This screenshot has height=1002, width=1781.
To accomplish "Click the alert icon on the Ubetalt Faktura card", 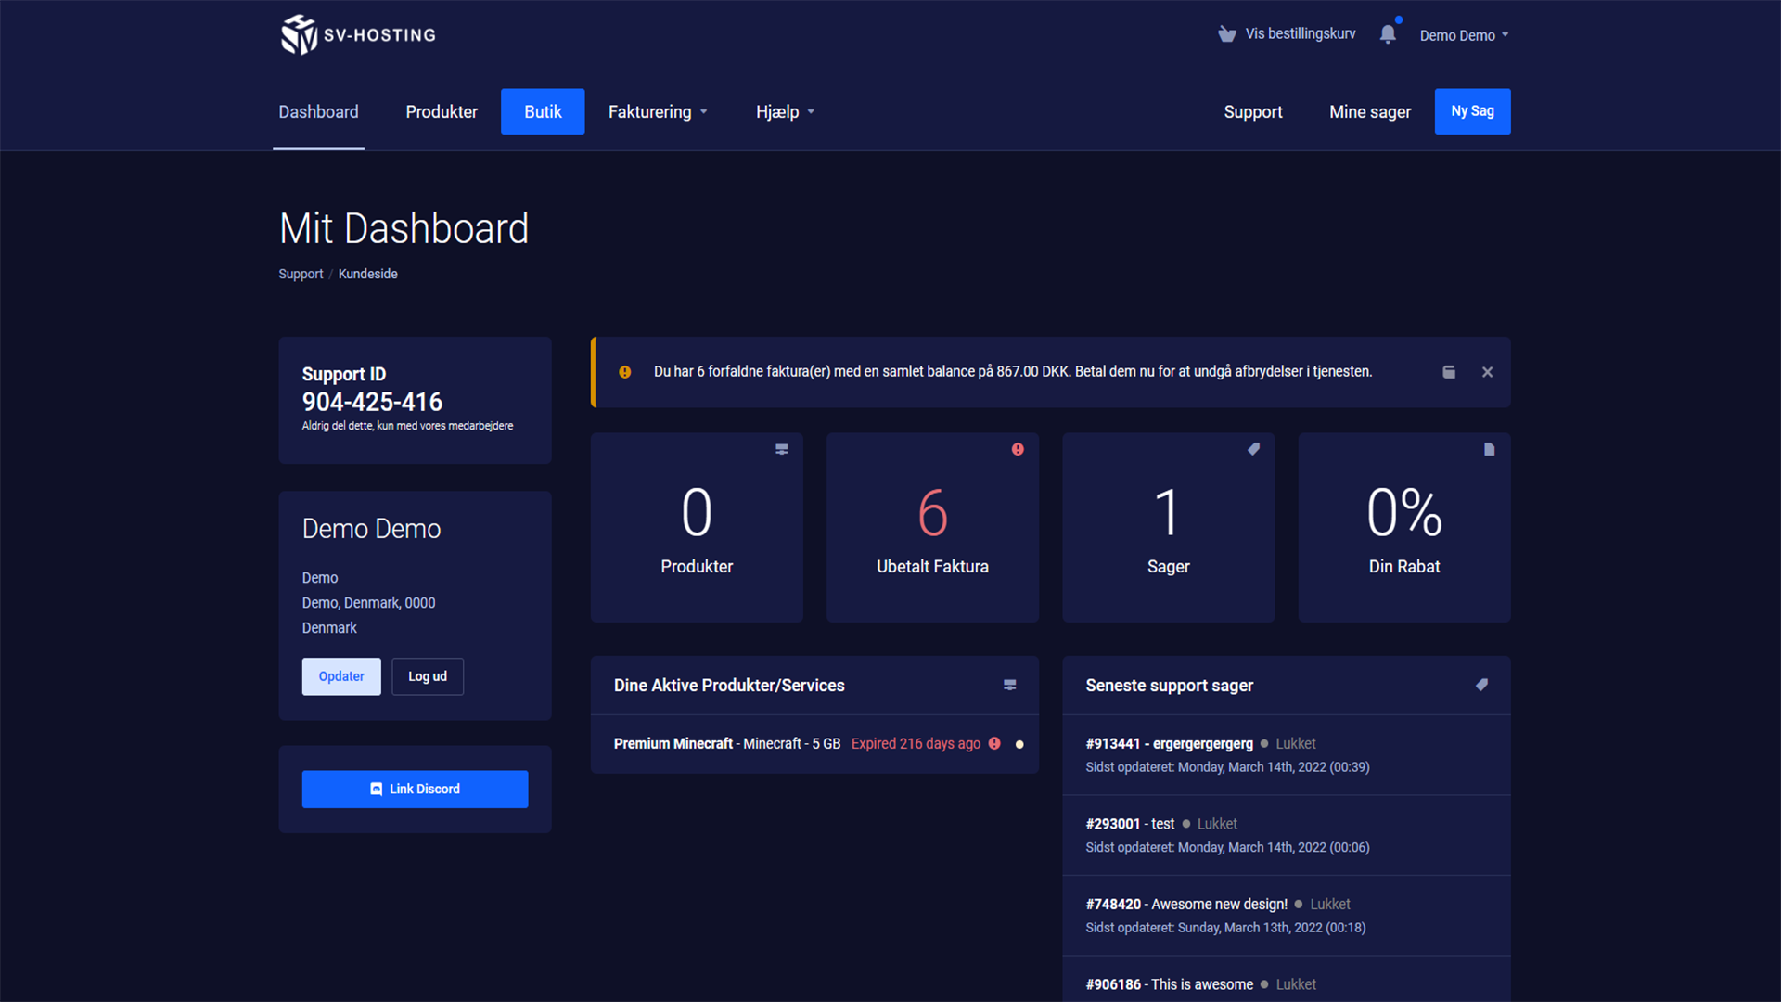I will pyautogui.click(x=1017, y=449).
